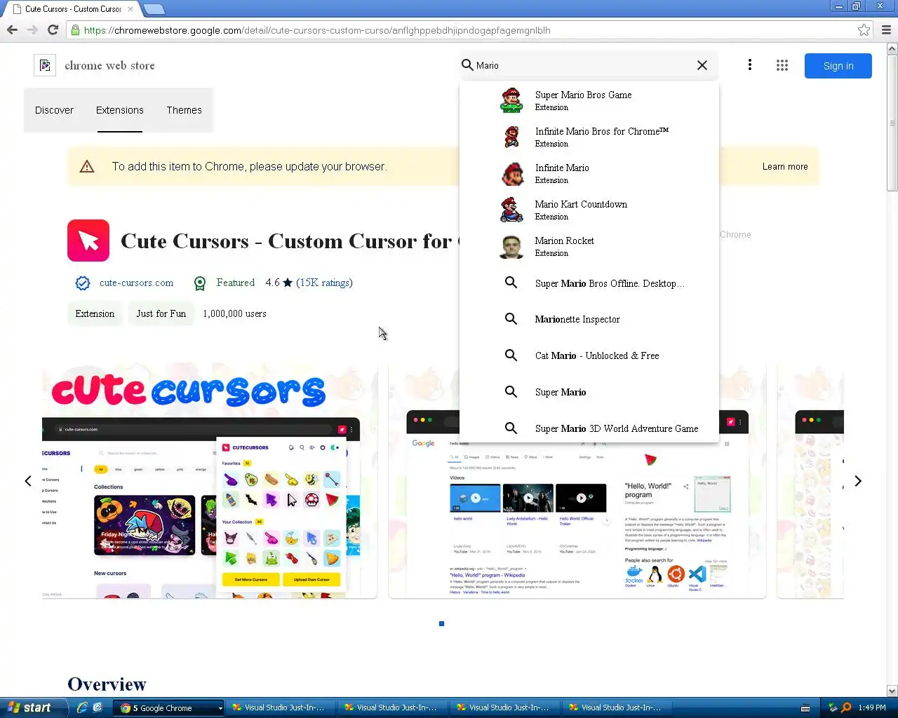Click the Just for Fun category chip
This screenshot has height=718, width=898.
pos(161,313)
